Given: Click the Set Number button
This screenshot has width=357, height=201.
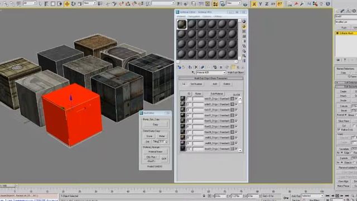Looking at the screenshot, I should point(196,84).
